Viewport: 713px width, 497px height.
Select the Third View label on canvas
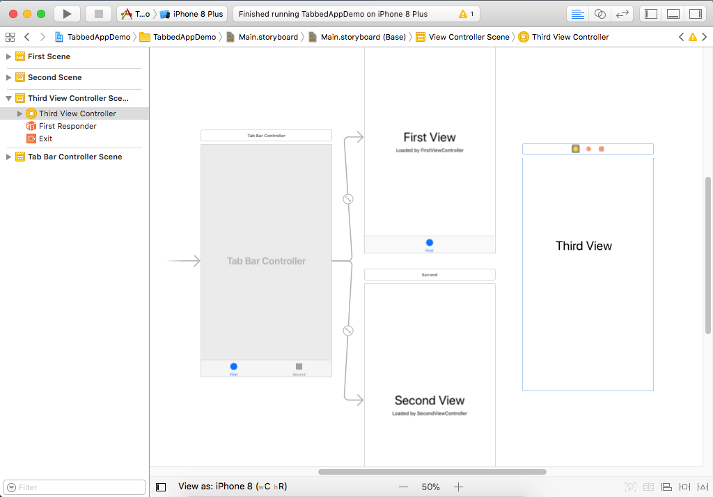(584, 246)
